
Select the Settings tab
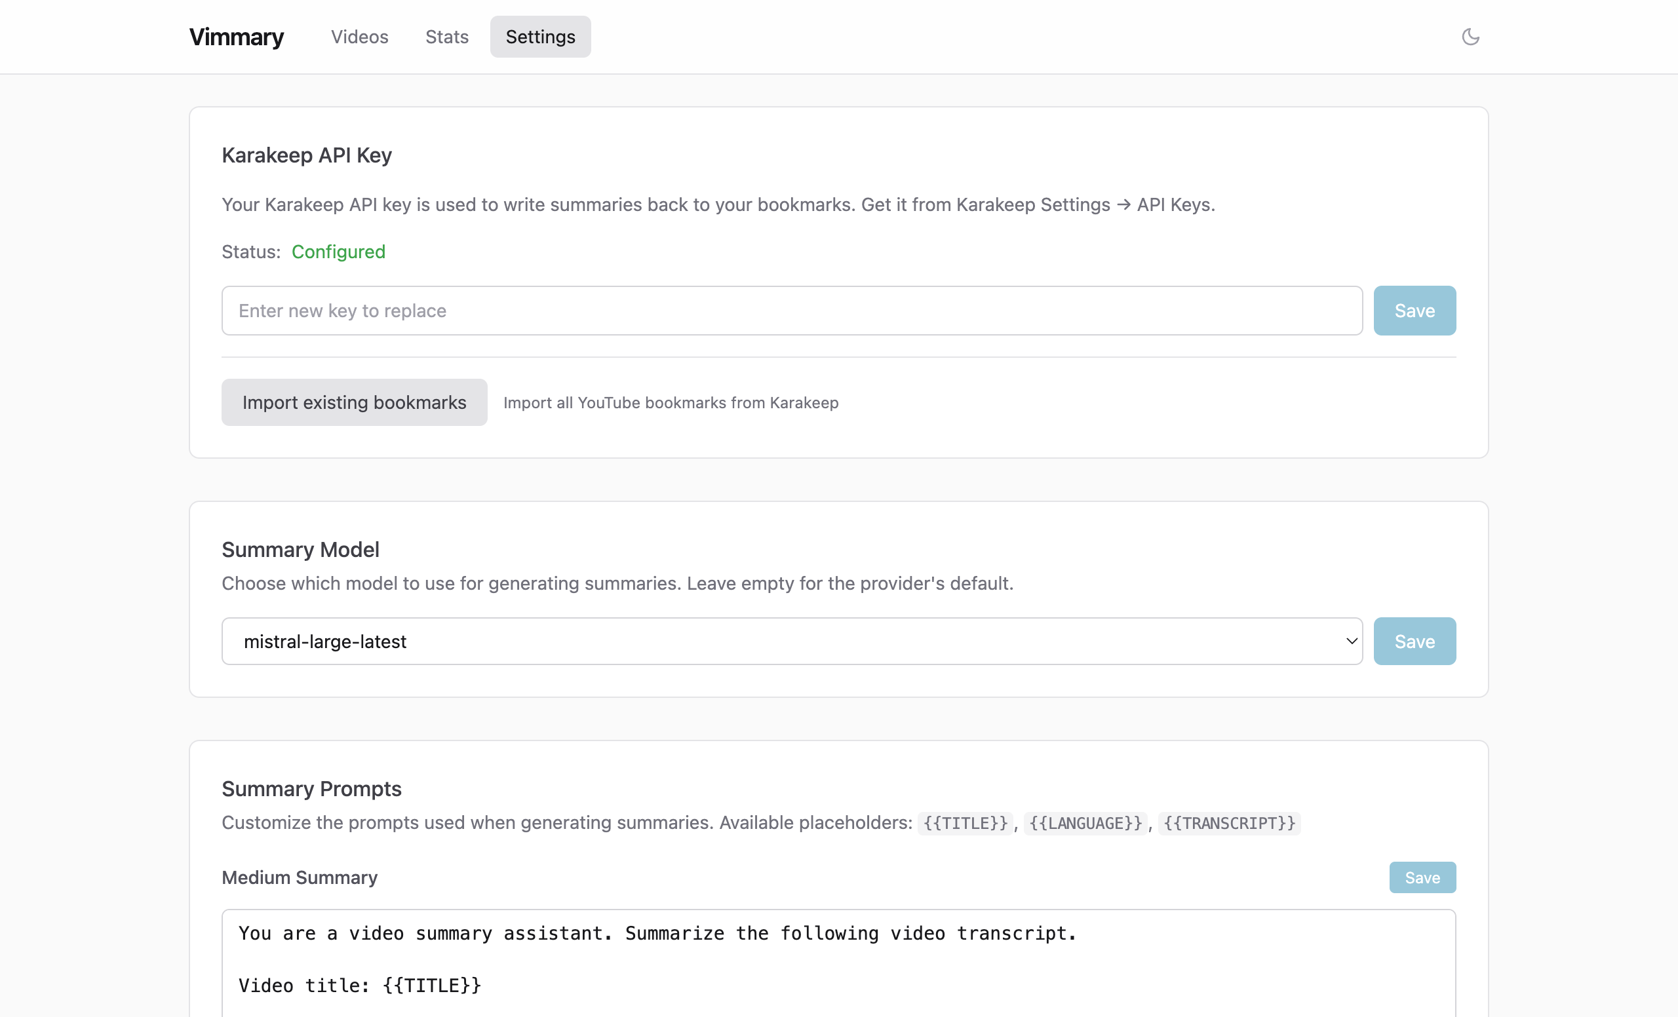[x=540, y=37]
